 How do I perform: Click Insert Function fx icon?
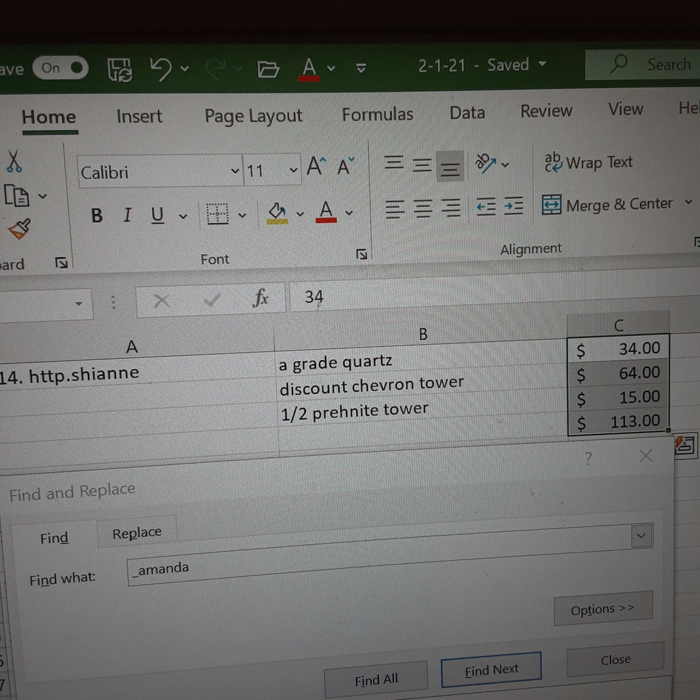260,298
